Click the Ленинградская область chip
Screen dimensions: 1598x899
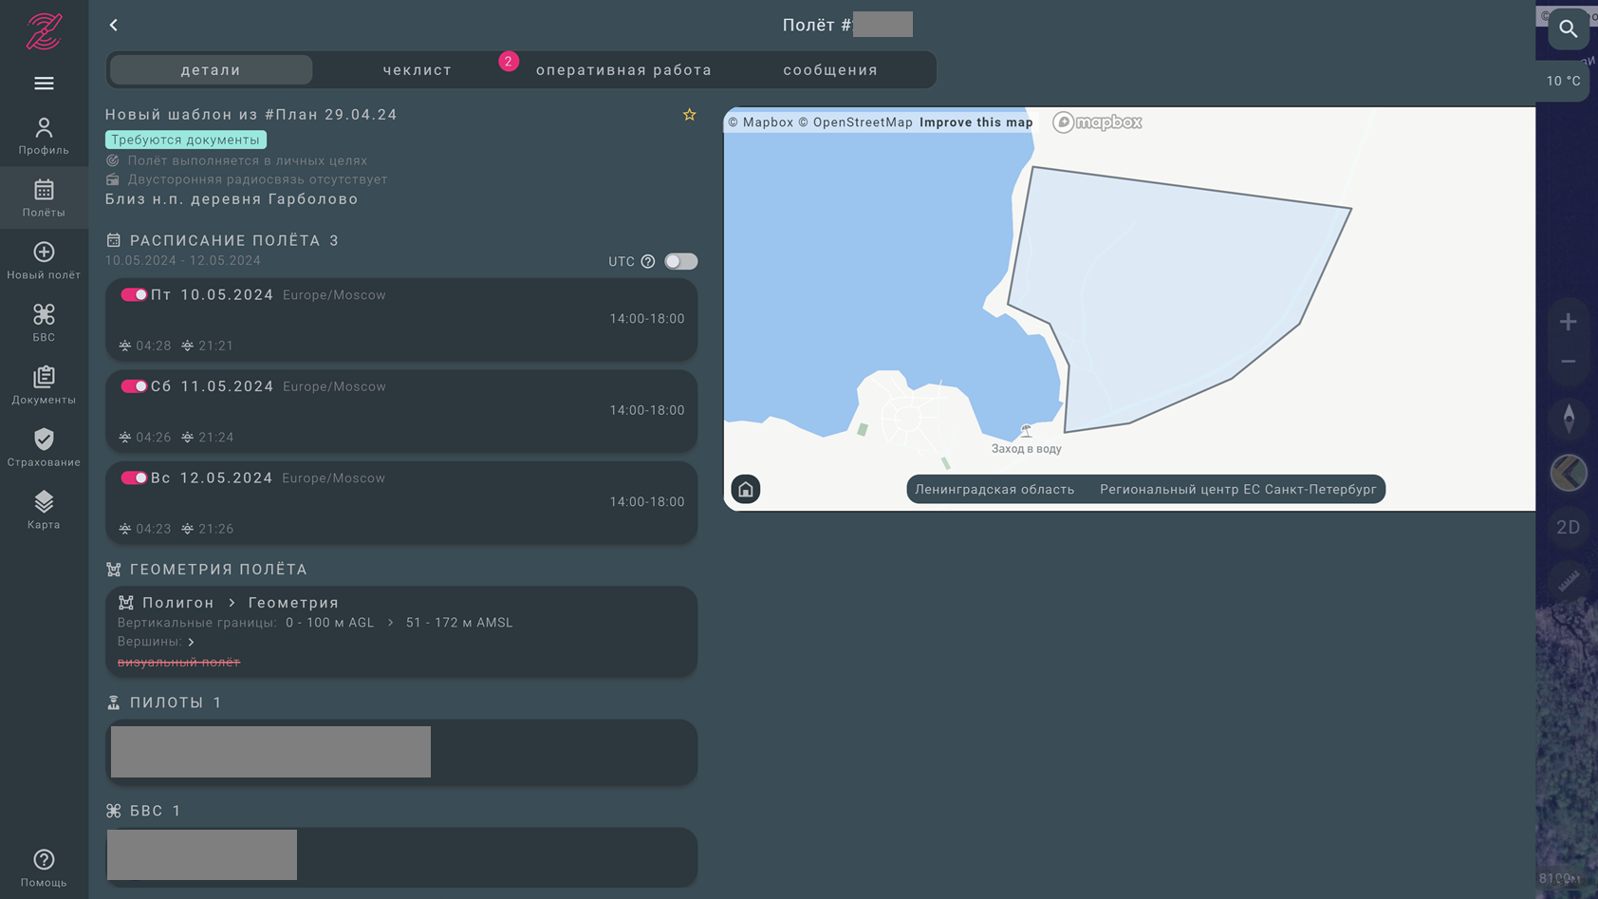(x=994, y=490)
